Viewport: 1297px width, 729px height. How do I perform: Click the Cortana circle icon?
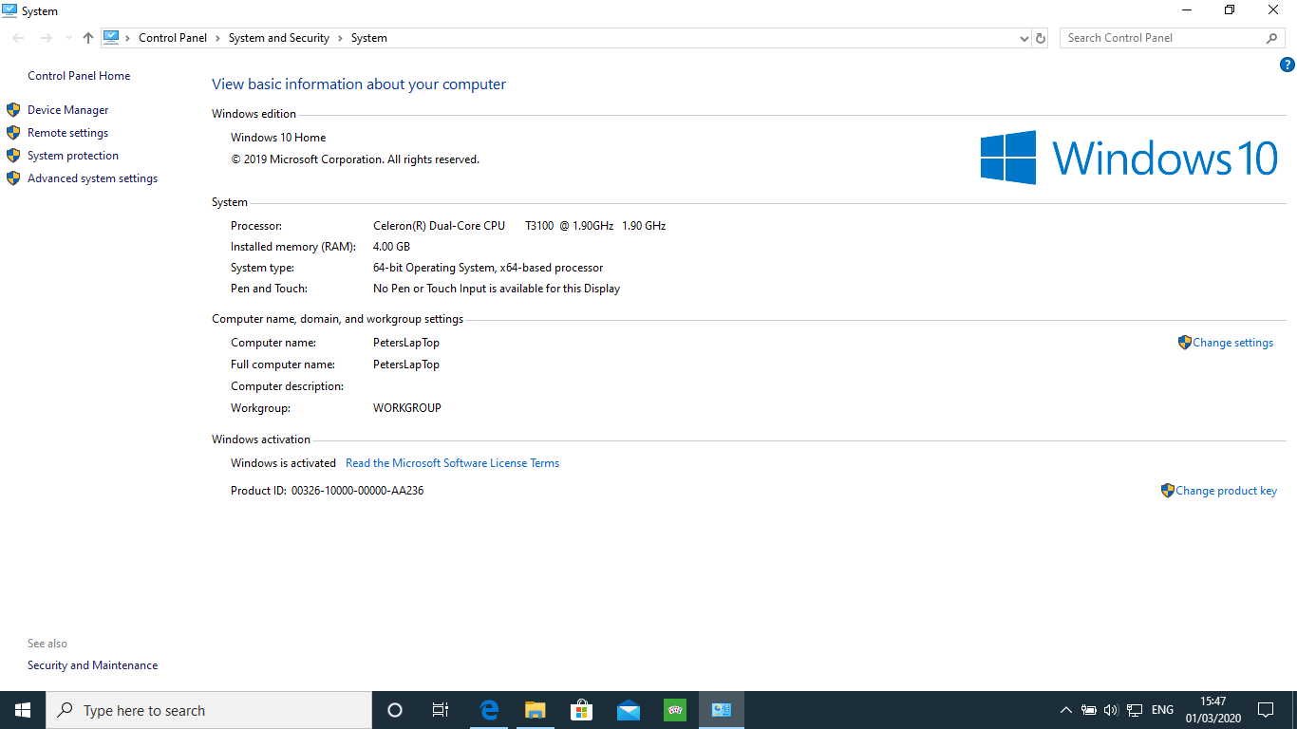(x=395, y=710)
